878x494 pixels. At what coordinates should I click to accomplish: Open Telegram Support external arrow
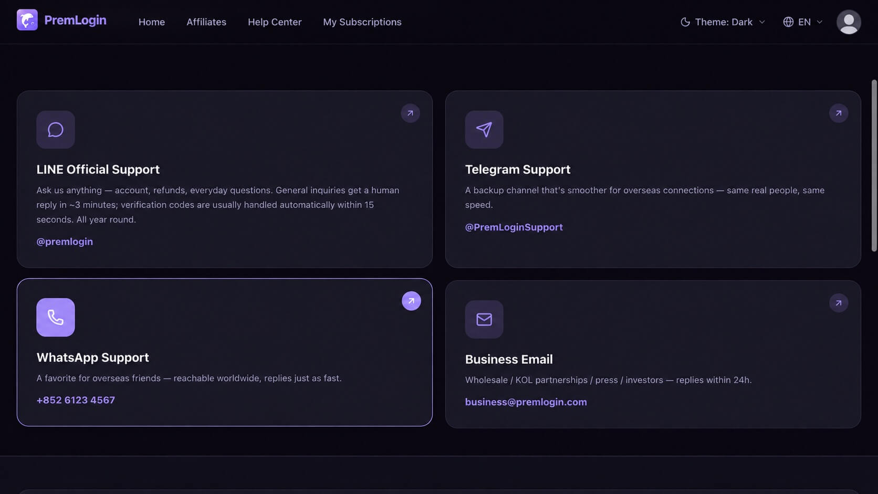click(839, 113)
